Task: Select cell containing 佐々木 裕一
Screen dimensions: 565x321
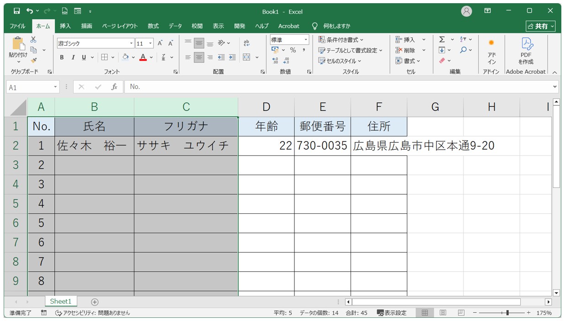Action: coord(94,146)
